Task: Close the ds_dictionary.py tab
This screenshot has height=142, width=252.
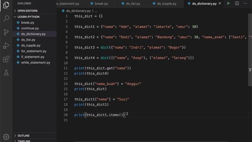Action: tap(220, 4)
